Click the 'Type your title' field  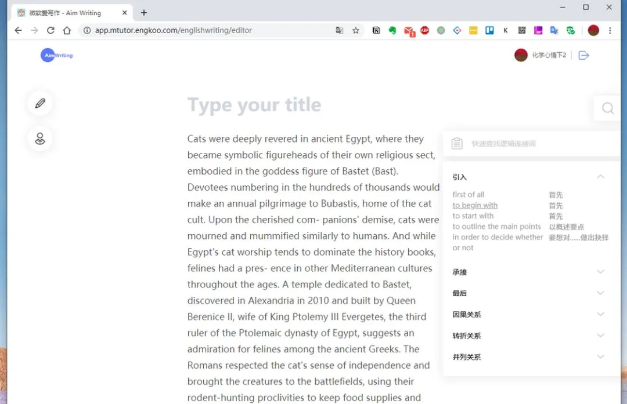point(254,104)
